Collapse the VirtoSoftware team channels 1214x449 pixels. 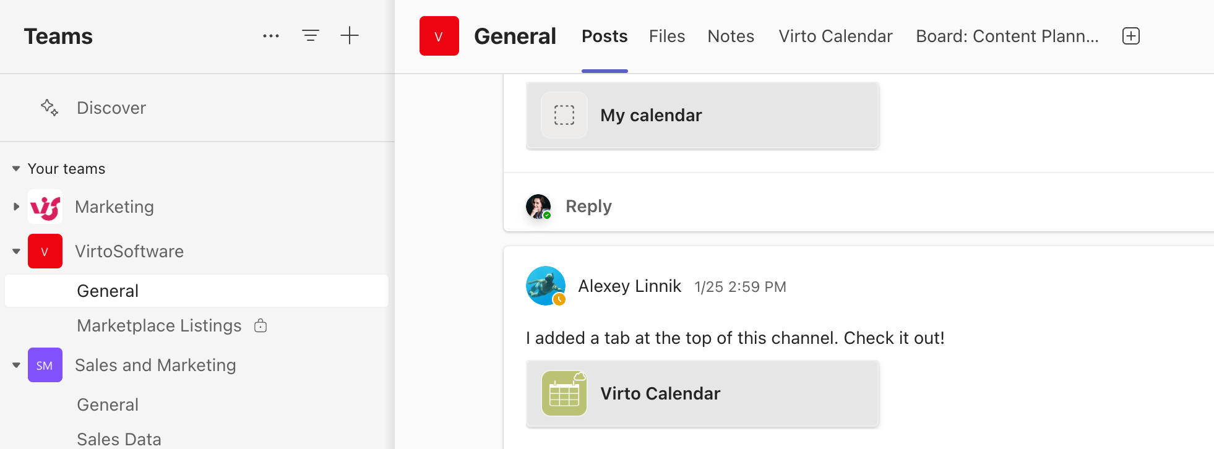(x=16, y=251)
